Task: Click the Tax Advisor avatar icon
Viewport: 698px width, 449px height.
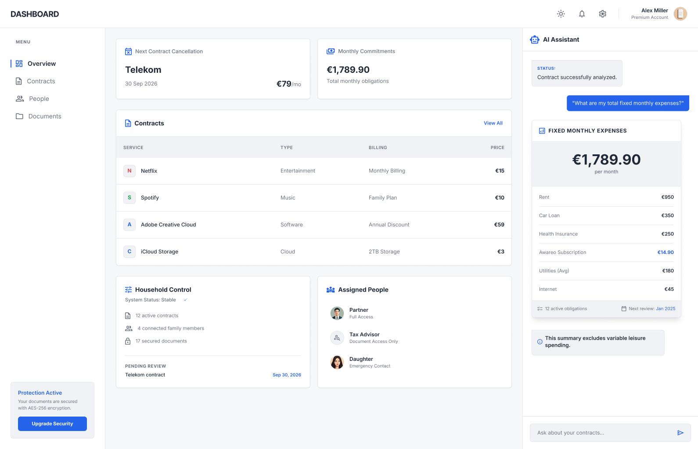Action: coord(337,338)
